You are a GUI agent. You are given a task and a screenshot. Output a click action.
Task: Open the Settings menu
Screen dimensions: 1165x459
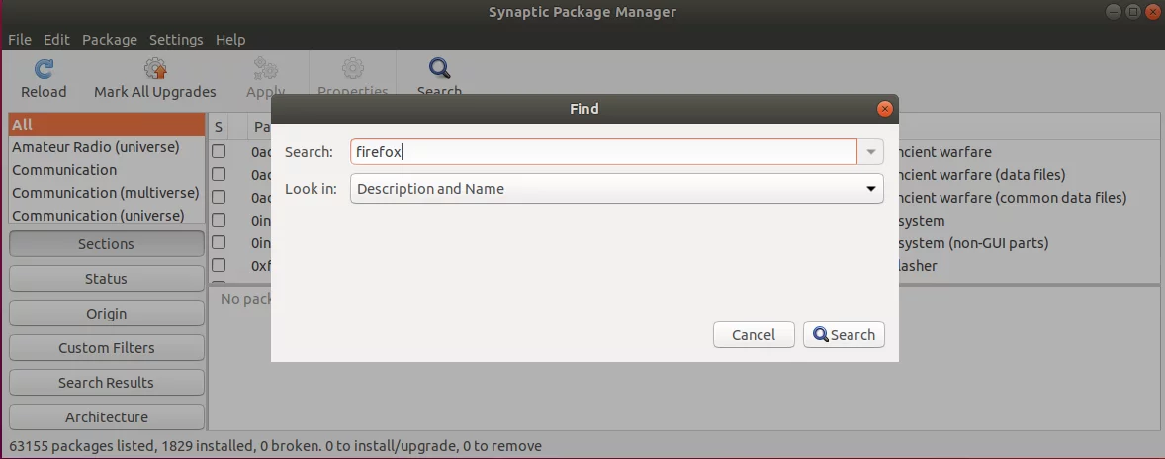[176, 40]
